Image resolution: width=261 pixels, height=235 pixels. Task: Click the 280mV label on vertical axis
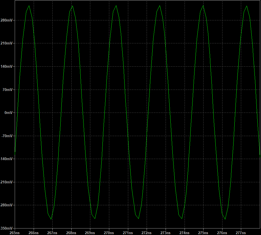[7, 20]
